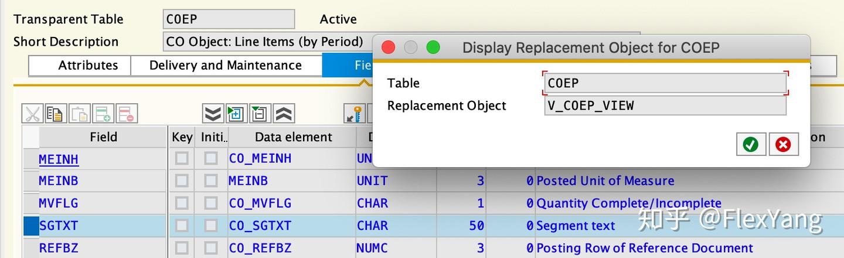The image size is (844, 258).
Task: Click the CHAR data type in SGTXT row
Action: tap(372, 226)
